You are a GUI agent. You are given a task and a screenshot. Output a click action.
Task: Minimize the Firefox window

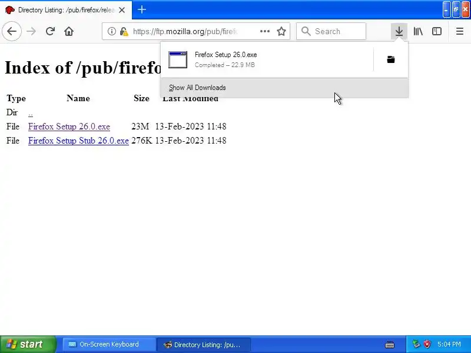(446, 9)
